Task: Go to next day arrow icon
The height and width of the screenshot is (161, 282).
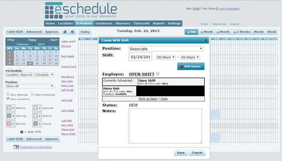Action: click(x=72, y=32)
